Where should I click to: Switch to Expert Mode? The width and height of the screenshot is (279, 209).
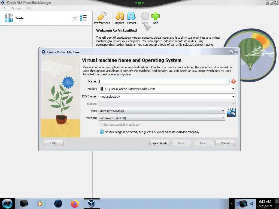point(159,143)
